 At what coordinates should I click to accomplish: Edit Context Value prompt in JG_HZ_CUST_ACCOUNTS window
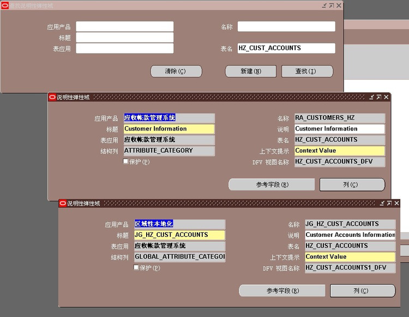coord(350,257)
